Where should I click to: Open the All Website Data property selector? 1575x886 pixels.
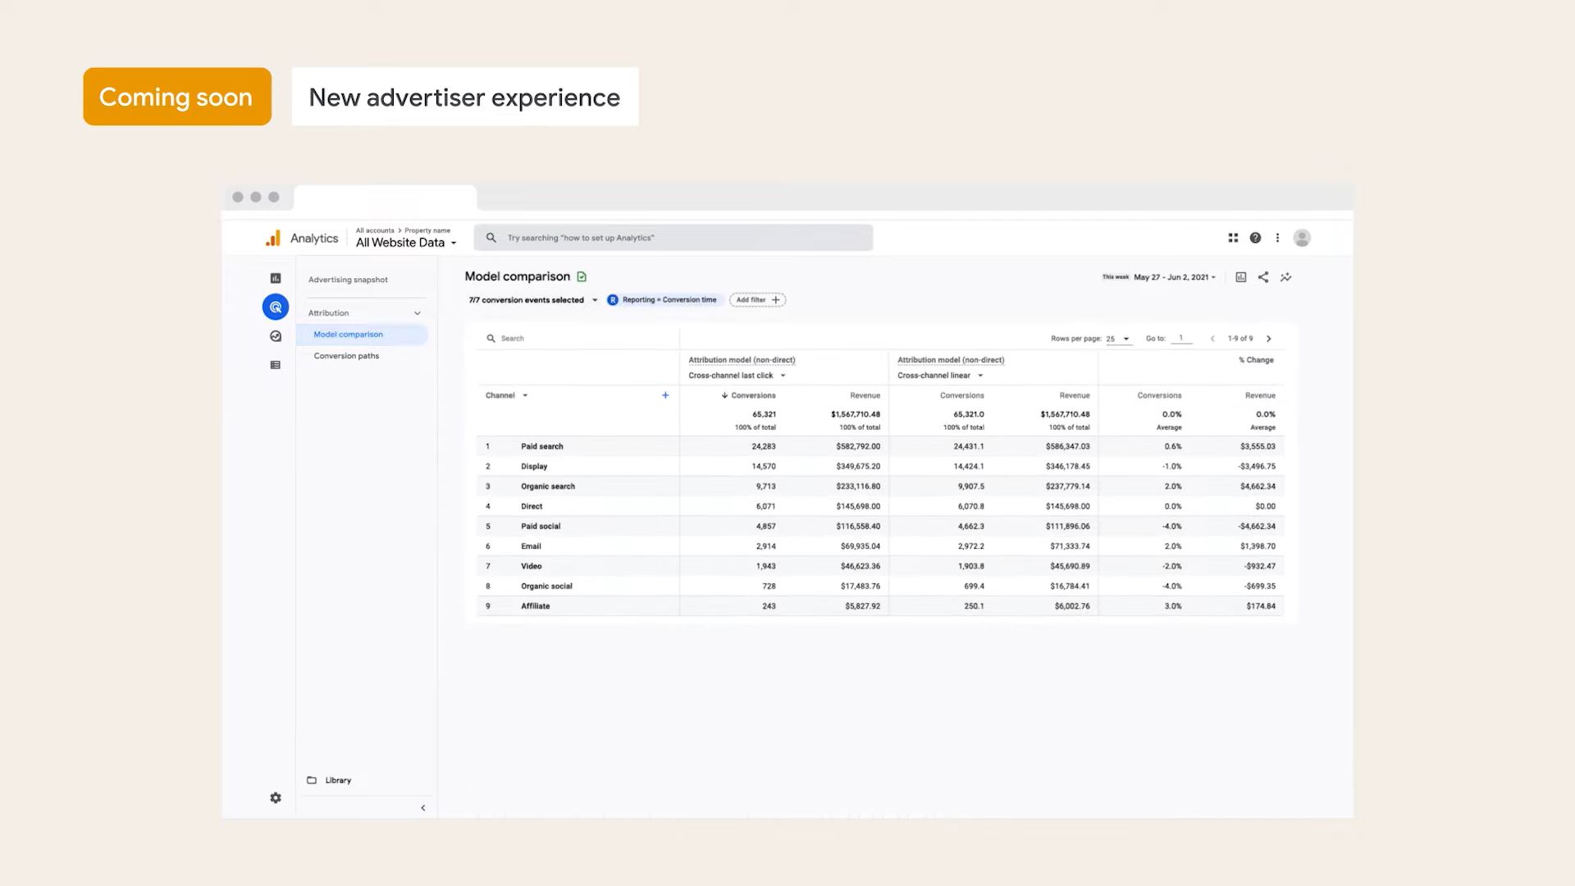point(406,243)
